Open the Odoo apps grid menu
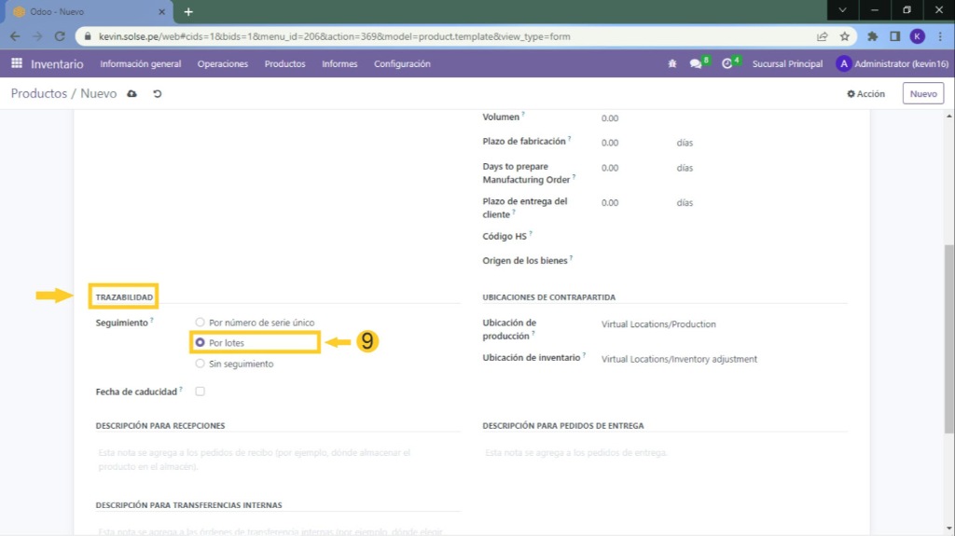The height and width of the screenshot is (536, 955). coord(17,64)
